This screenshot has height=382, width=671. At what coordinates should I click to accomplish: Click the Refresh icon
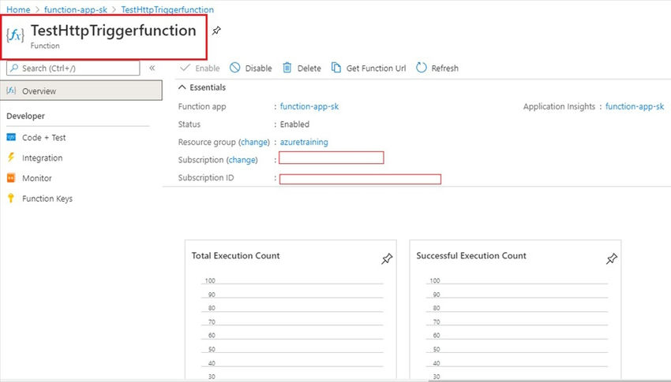pos(422,68)
